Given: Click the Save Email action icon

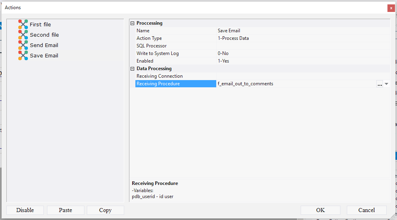Looking at the screenshot, I should [x=23, y=55].
